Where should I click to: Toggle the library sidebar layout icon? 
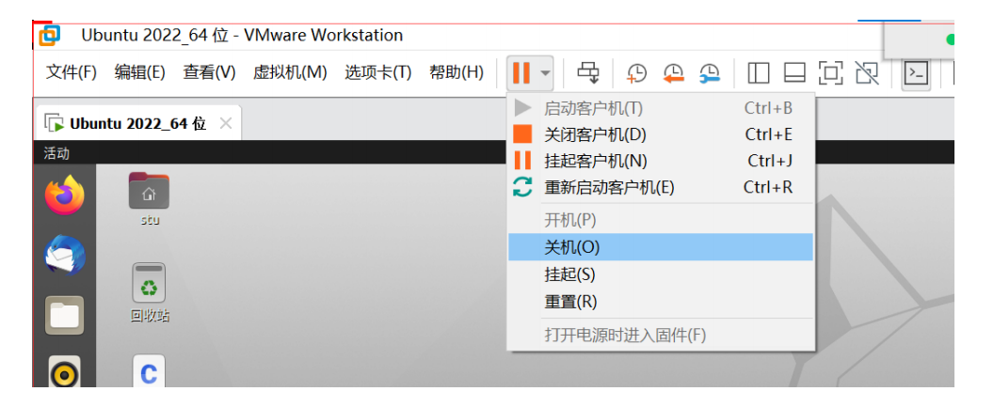758,73
